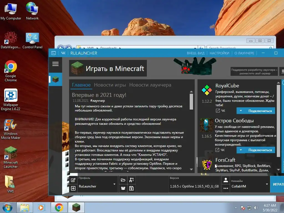Image resolution: width=284 pixels, height=213 pixels.
Task: Click the #лаунчер hashtag
Action: pyautogui.click(x=97, y=101)
